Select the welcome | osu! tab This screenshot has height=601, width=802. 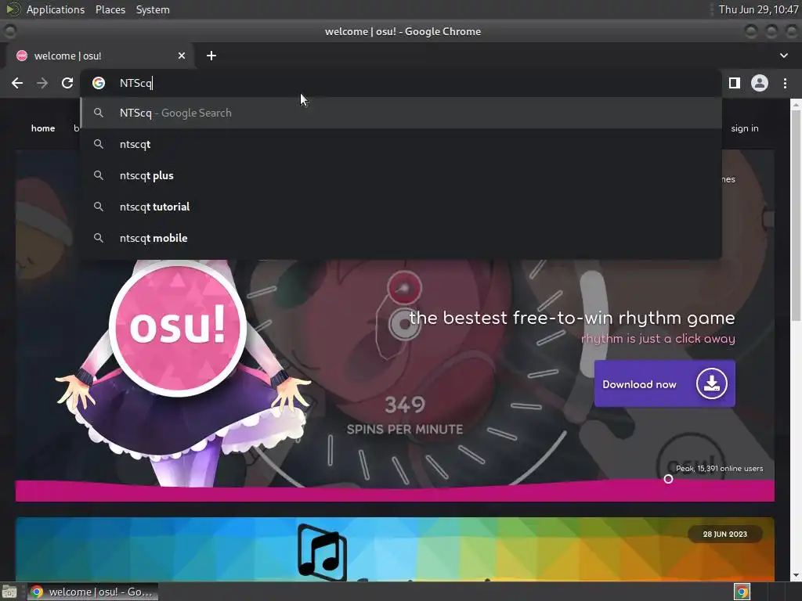99,56
